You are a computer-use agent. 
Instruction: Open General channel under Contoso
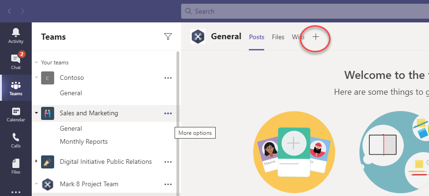coord(71,93)
